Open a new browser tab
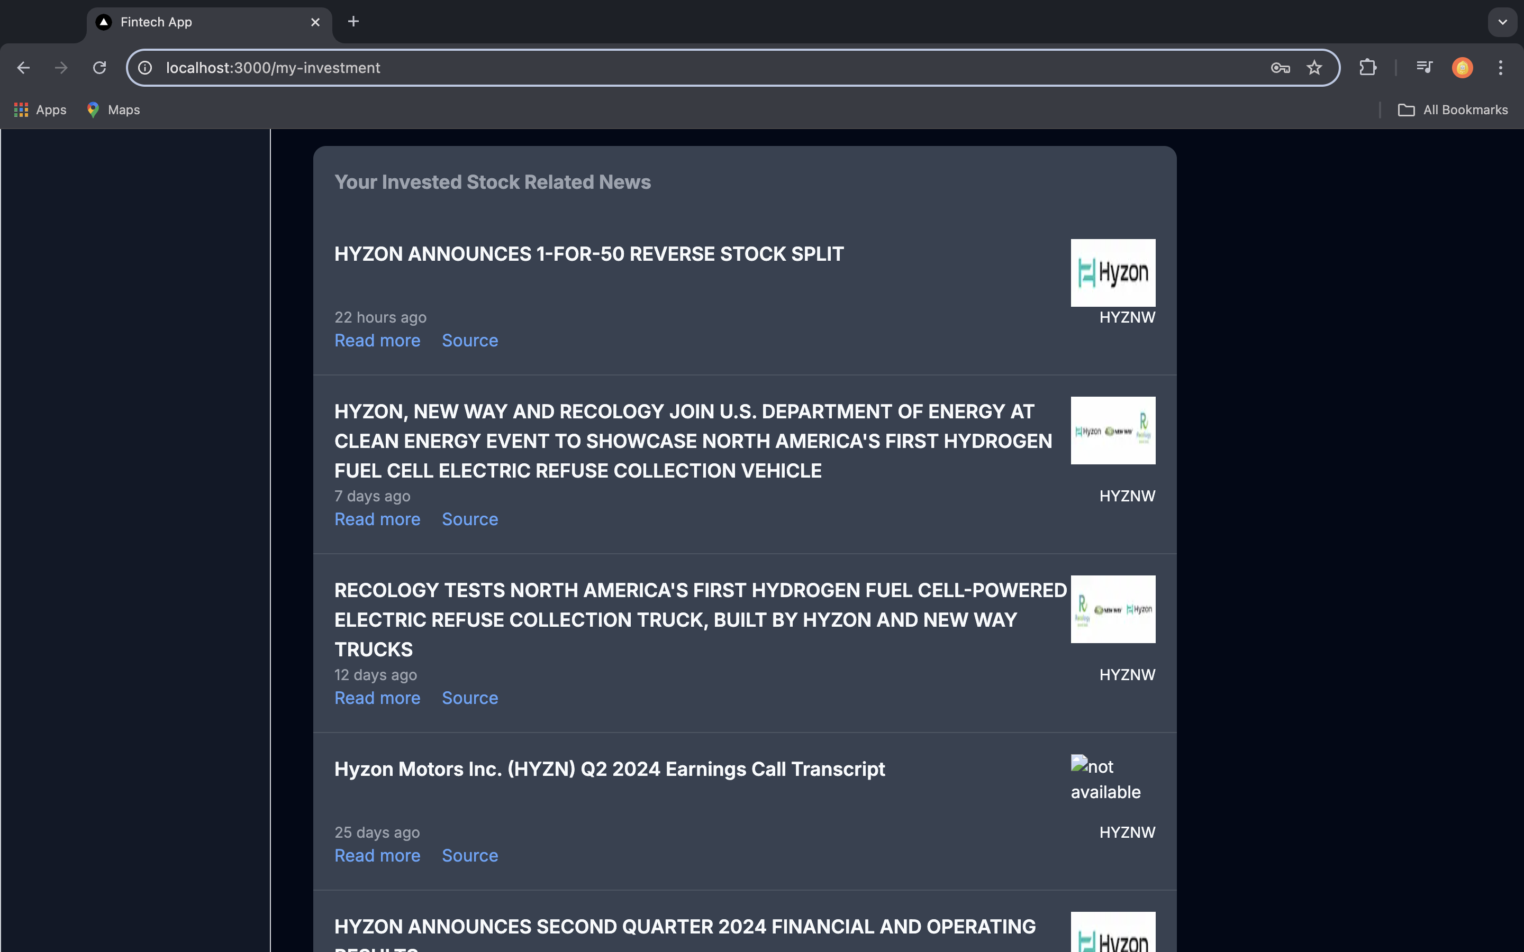This screenshot has width=1524, height=952. (353, 22)
